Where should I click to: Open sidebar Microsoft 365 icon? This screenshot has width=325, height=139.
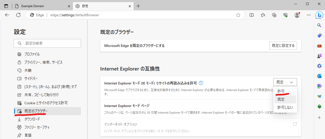tap(319, 66)
